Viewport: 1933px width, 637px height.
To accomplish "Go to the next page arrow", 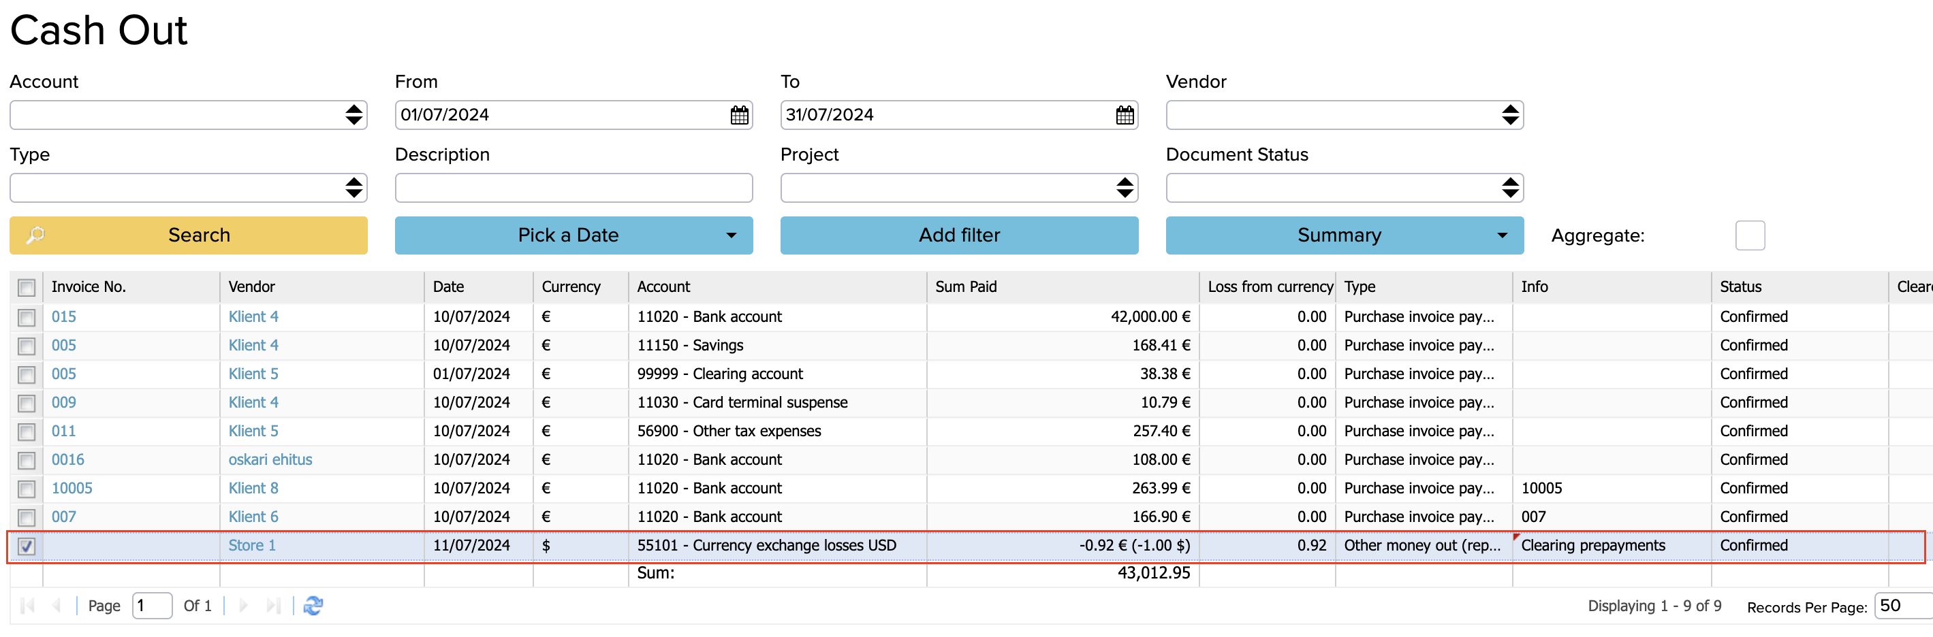I will click(243, 606).
